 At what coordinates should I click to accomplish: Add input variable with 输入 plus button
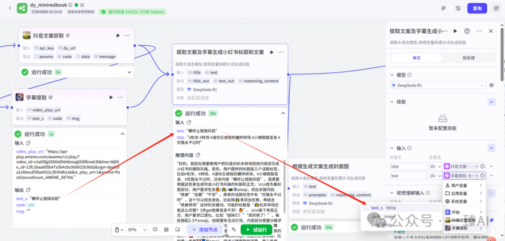(491, 148)
